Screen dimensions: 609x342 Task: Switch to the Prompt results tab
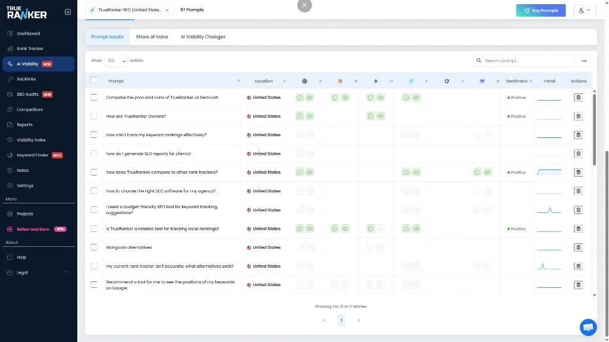click(107, 37)
